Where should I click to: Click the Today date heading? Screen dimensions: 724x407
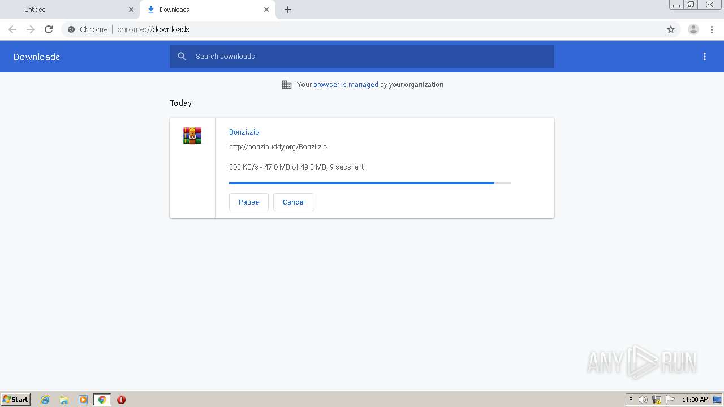coord(181,103)
